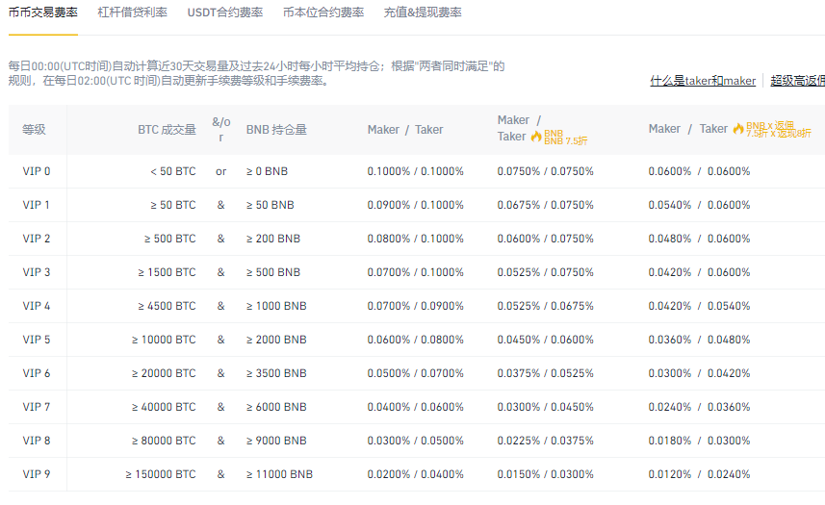Click the ≥ 6000 BNB holding cell
Viewport: 825px width, 505px height.
coord(276,407)
